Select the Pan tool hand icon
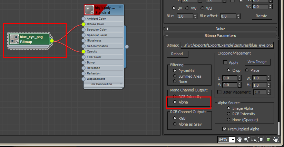This screenshot has width=284, height=147. pos(240,139)
